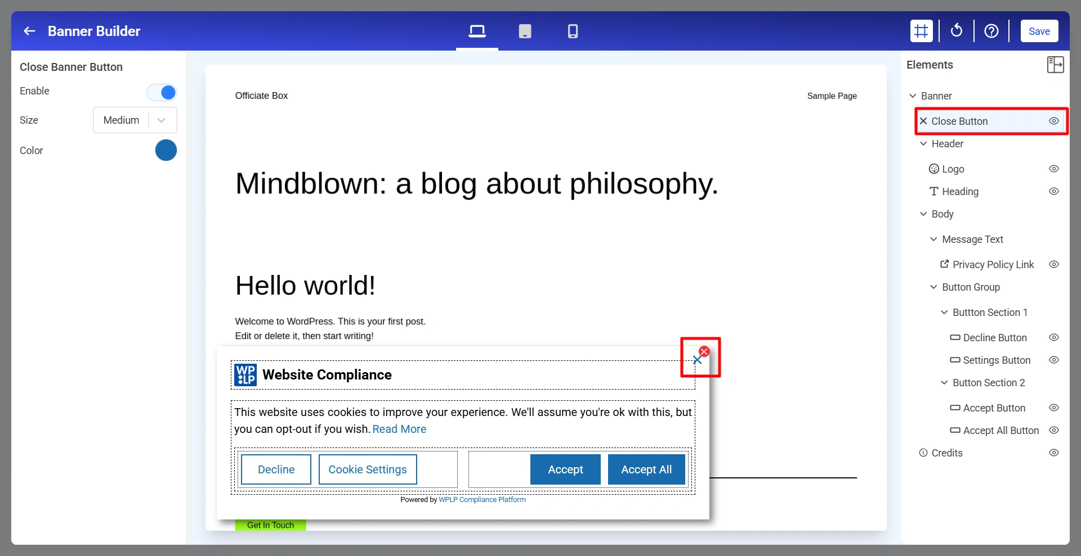Click the Get In Touch button
This screenshot has height=556, width=1081.
click(270, 525)
